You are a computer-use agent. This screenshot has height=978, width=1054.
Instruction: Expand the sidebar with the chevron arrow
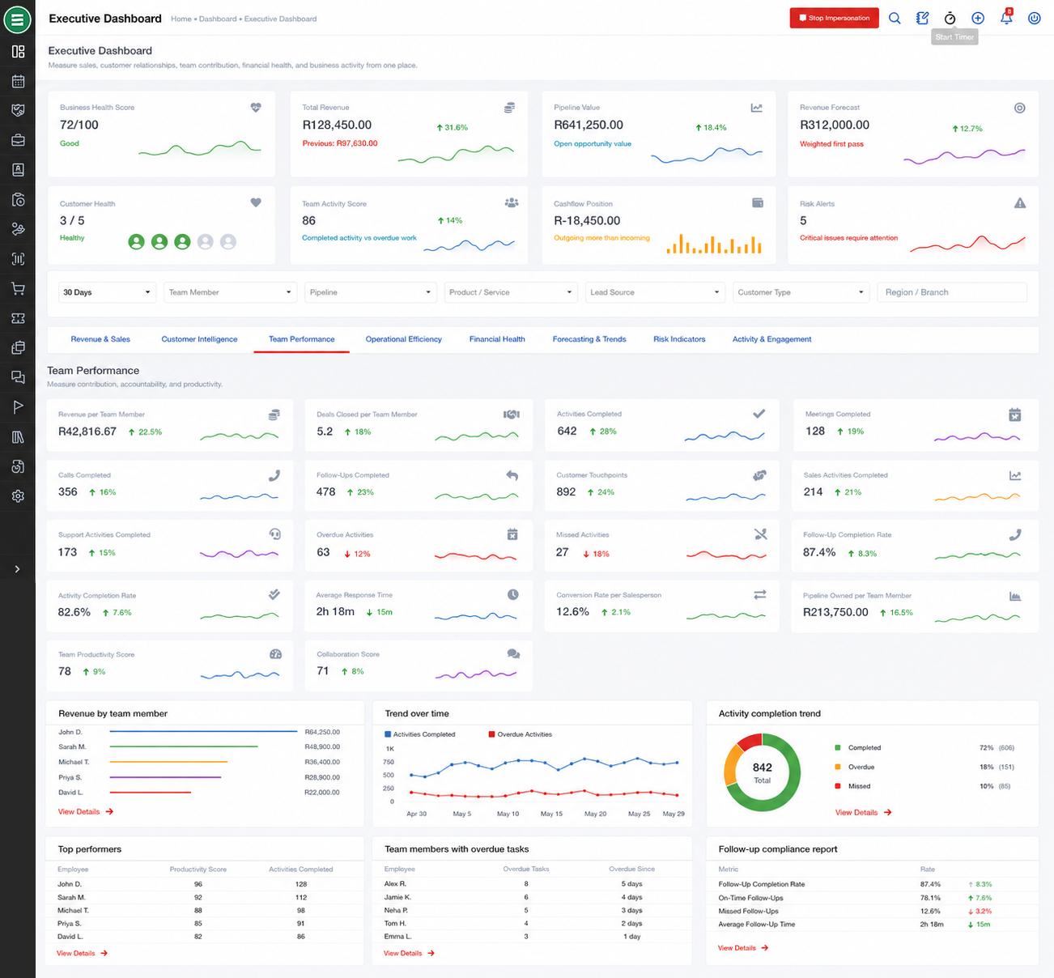17,569
